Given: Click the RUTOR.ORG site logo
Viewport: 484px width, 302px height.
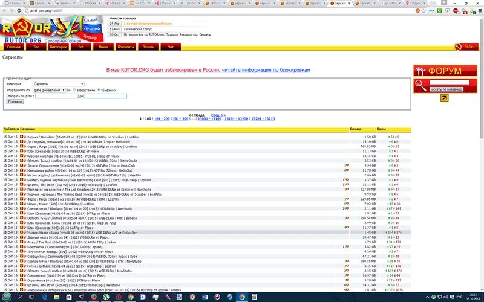Looking at the screenshot, I should click(51, 30).
